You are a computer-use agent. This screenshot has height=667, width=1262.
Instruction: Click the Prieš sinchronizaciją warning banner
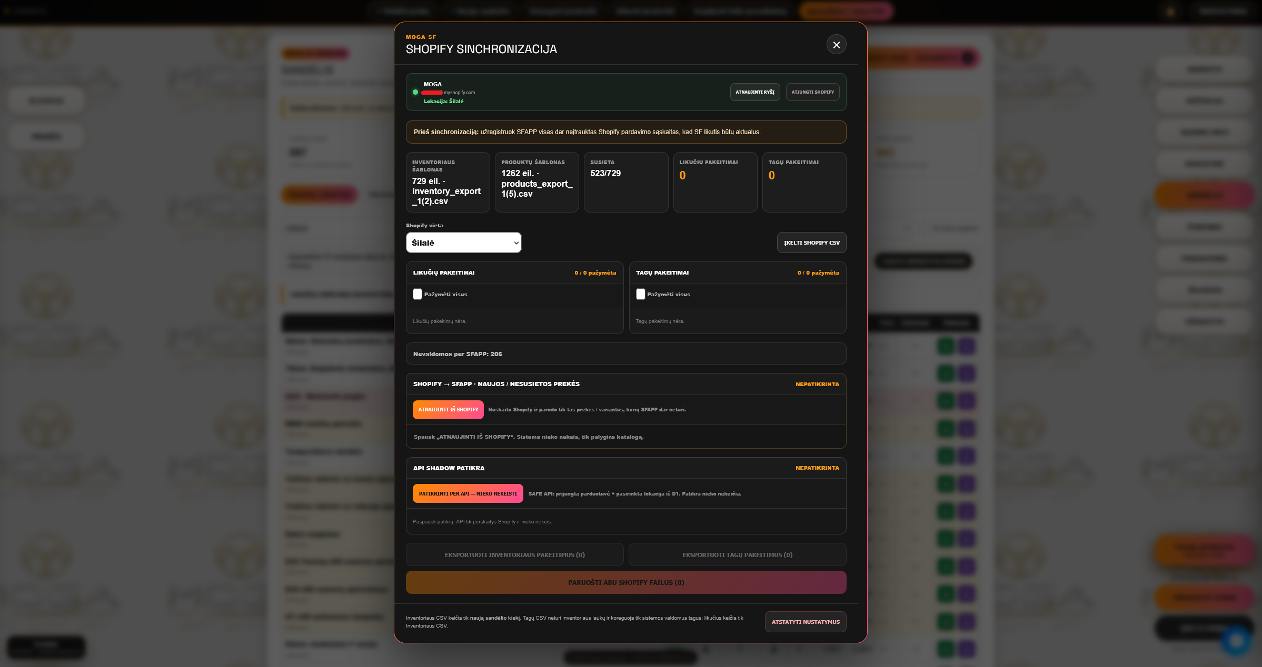tap(626, 132)
